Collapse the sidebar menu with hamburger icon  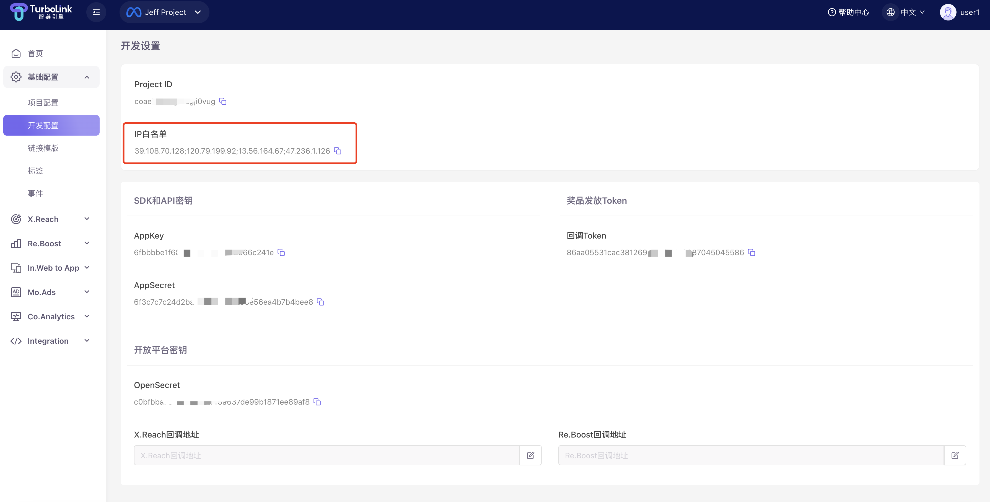click(x=96, y=12)
